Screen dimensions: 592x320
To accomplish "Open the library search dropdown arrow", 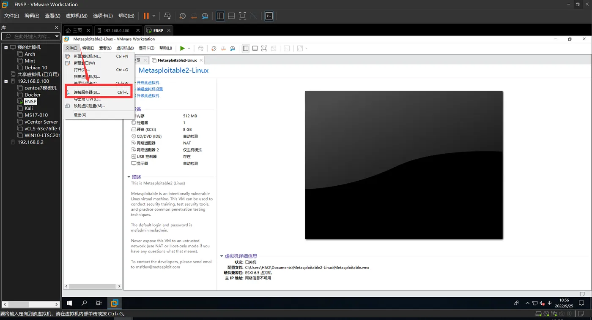I will point(57,37).
